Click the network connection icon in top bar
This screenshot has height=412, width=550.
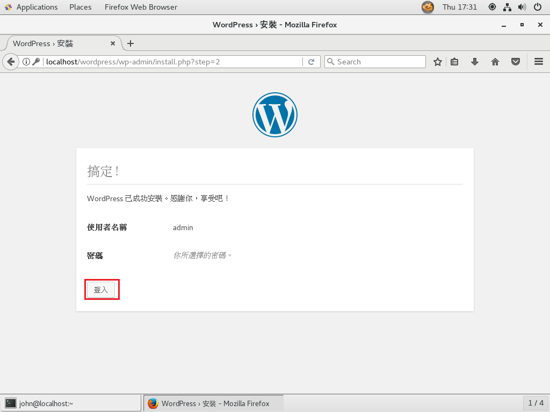coord(507,7)
